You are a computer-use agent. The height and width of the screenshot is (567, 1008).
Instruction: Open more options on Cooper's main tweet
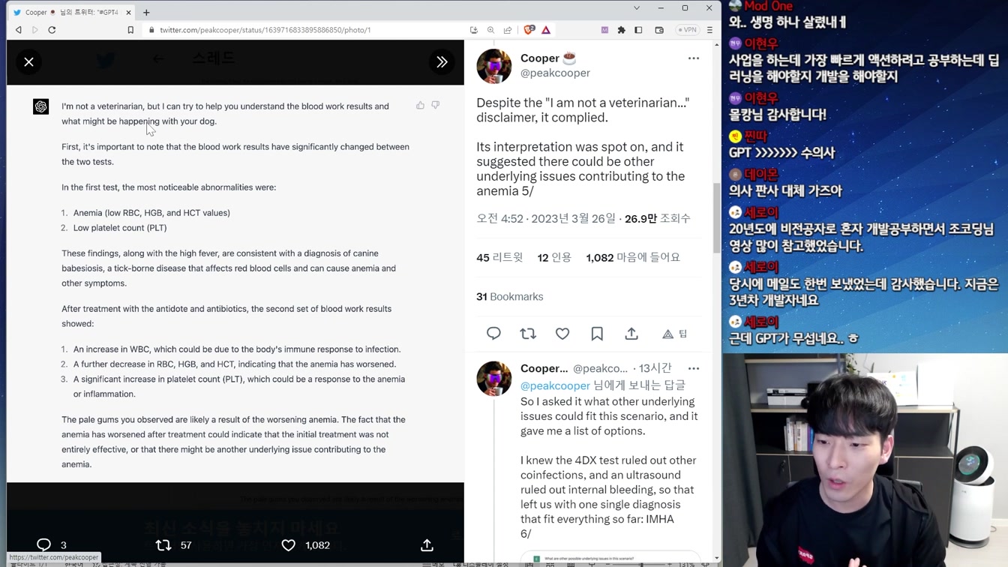(x=694, y=58)
